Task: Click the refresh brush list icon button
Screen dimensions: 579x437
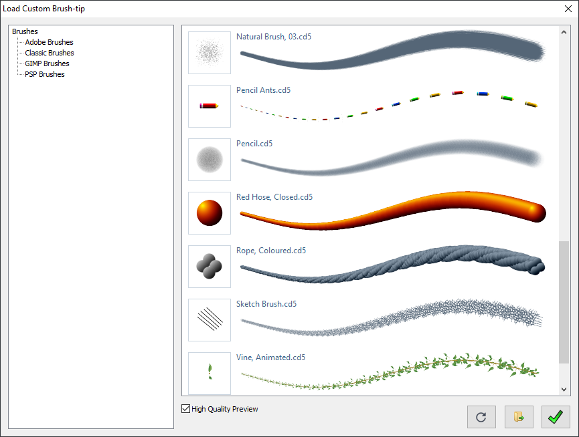Action: pos(481,417)
